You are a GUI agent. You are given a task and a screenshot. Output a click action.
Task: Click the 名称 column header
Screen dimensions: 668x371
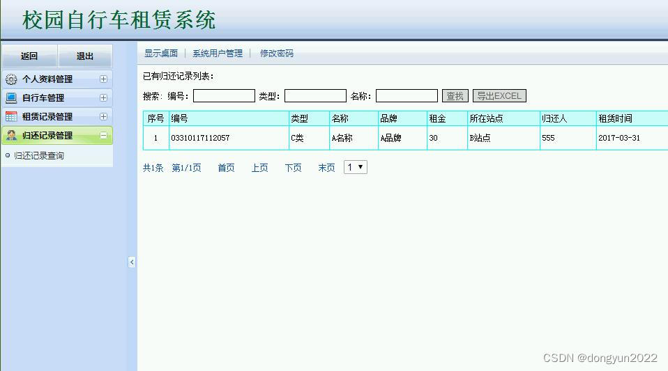click(x=354, y=118)
